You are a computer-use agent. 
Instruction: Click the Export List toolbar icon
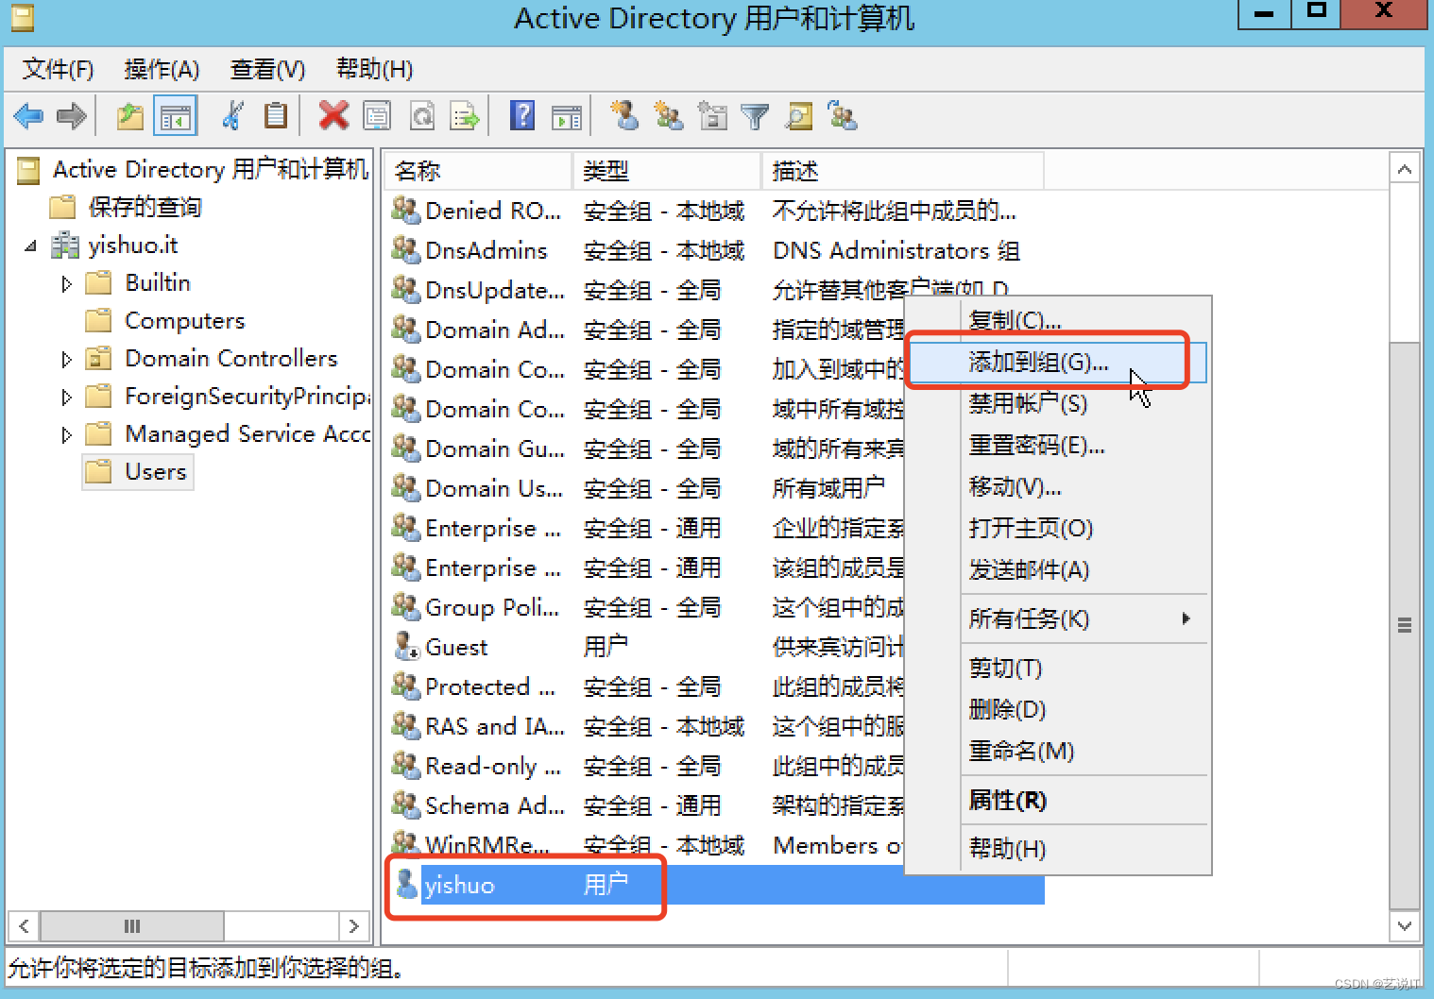466,116
